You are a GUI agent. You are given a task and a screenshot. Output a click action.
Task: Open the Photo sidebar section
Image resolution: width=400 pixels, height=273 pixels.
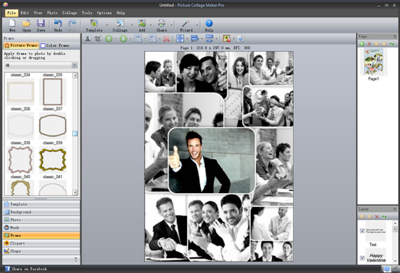click(x=41, y=220)
